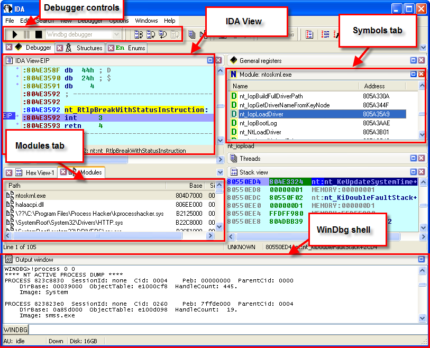
Task: Close the Module: ntoskrnl.exe symbols panel
Action: point(421,74)
